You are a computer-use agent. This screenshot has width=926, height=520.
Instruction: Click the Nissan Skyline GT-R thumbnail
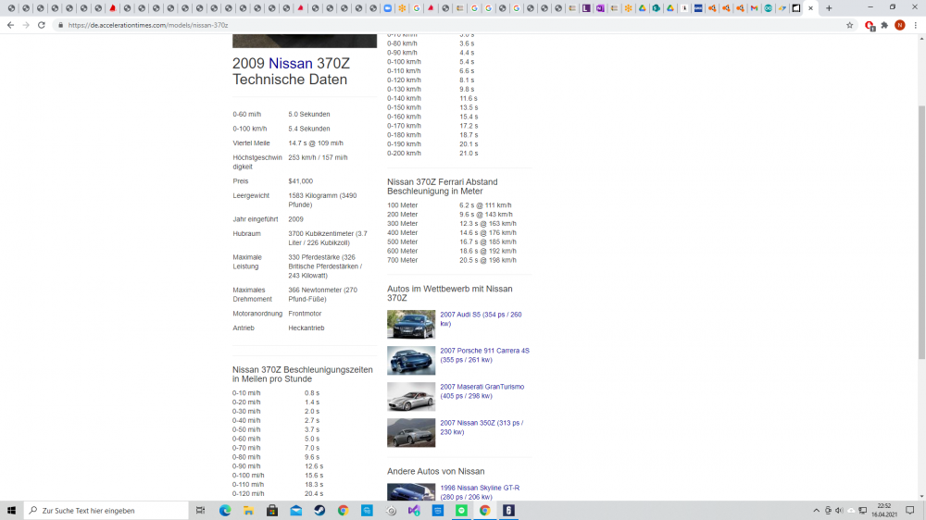(411, 492)
